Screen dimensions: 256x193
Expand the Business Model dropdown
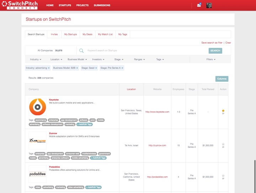pos(77,59)
